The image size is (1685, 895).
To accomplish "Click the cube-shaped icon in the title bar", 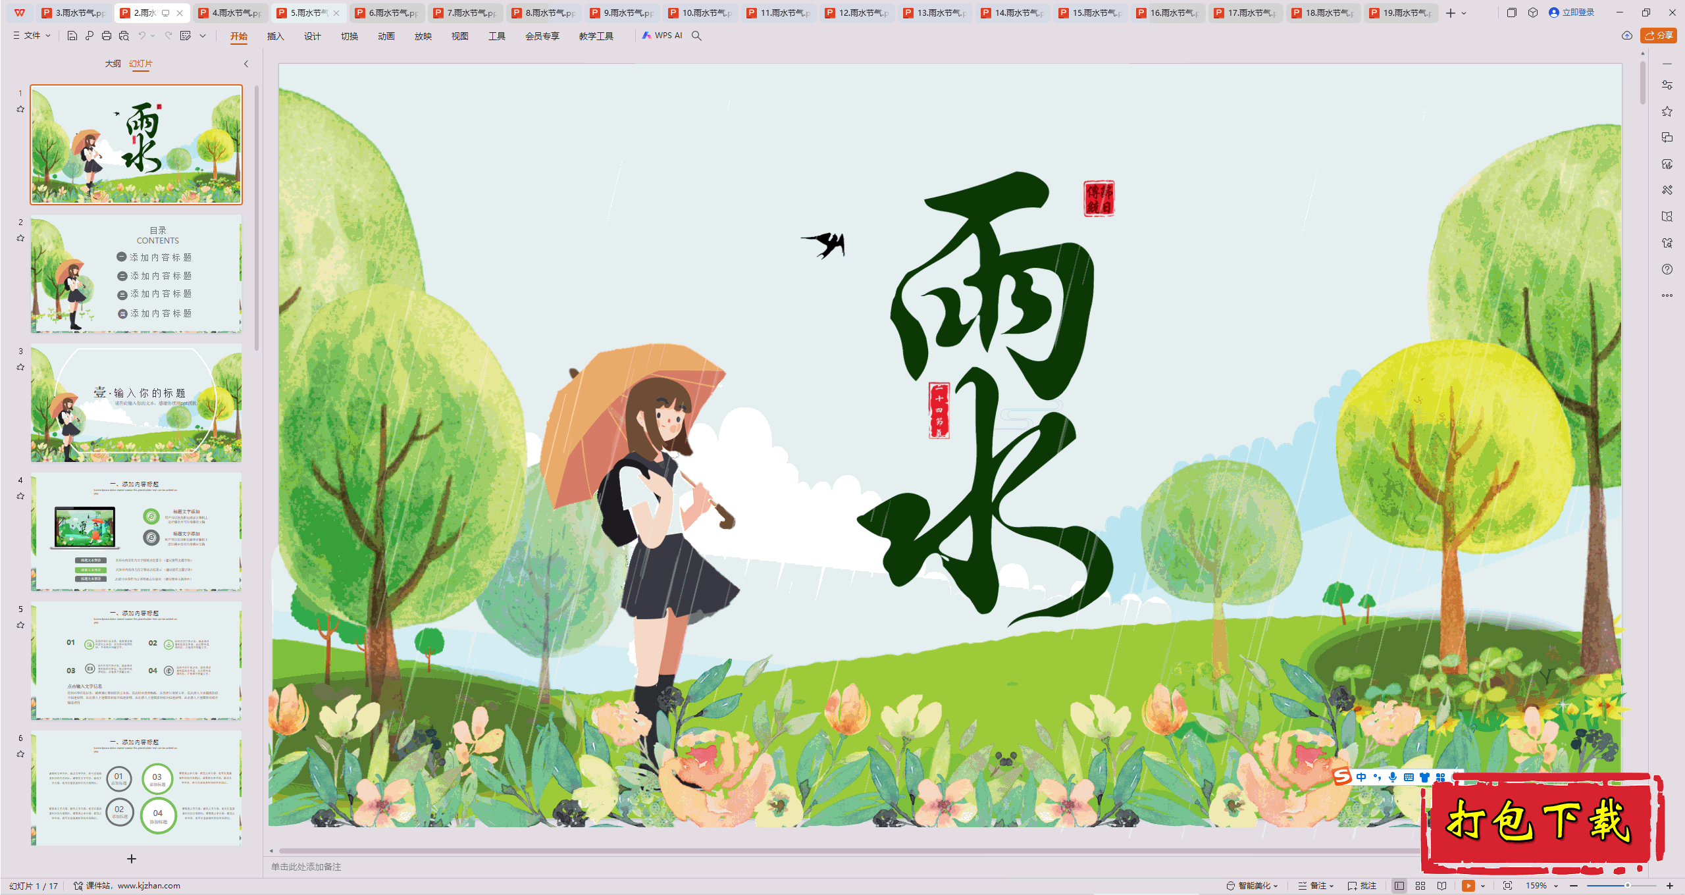I will point(1533,13).
